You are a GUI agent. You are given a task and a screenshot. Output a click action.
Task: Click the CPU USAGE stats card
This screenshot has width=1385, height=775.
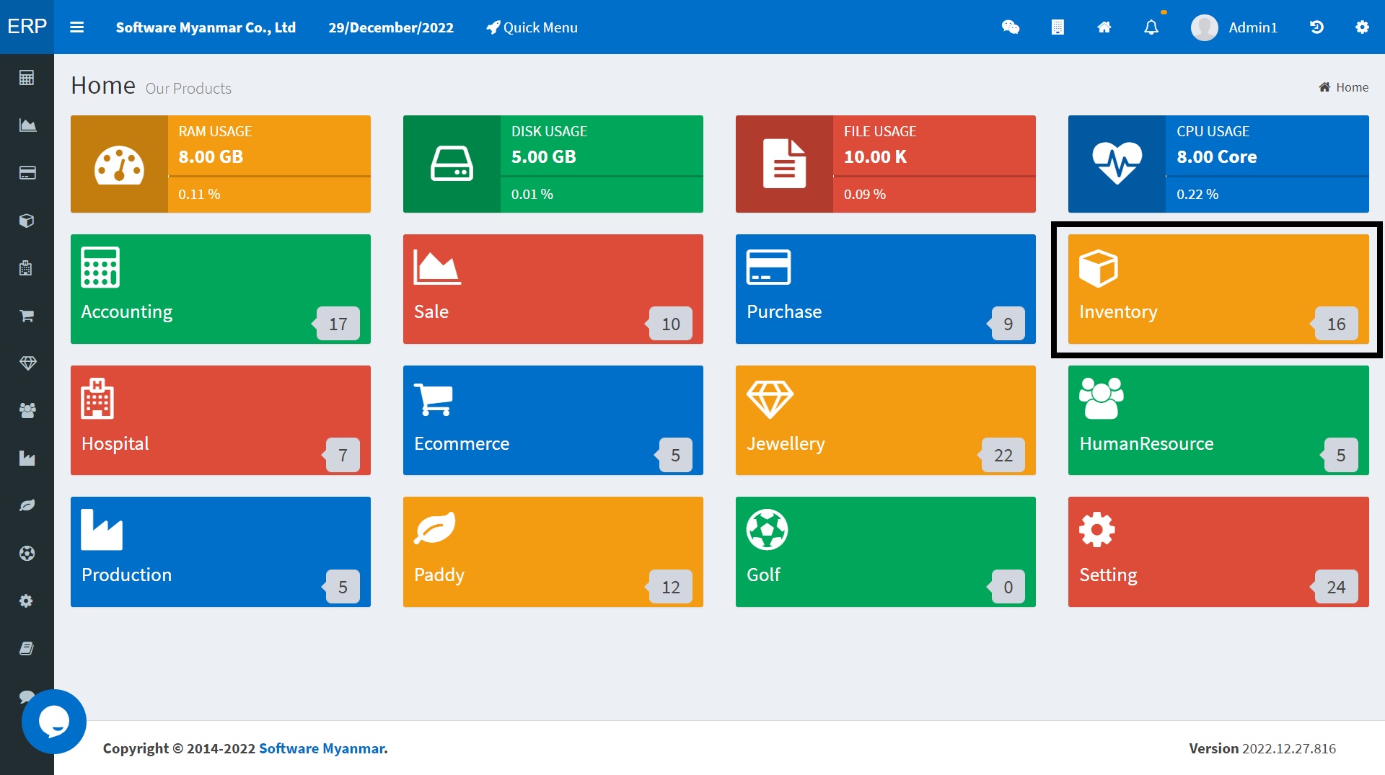[1218, 164]
